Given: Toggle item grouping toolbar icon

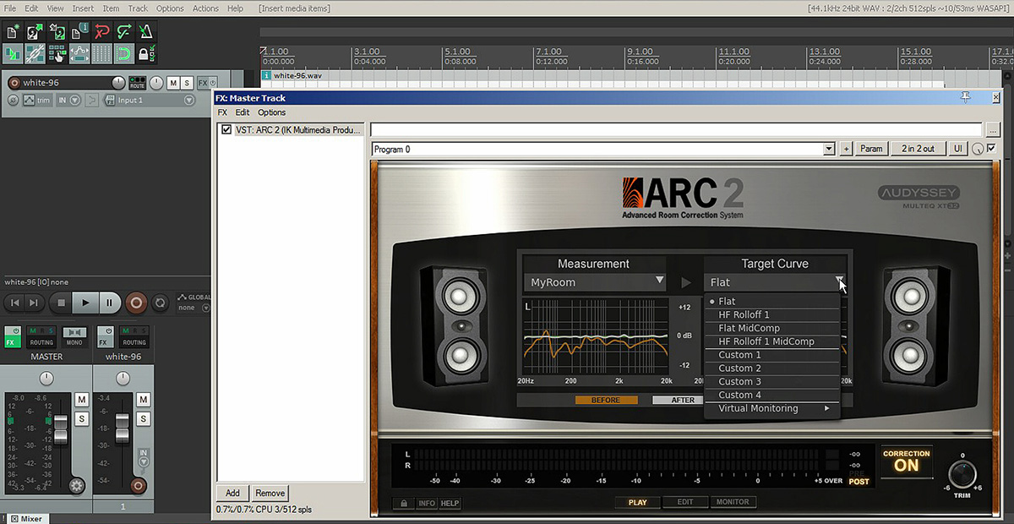Looking at the screenshot, I should pyautogui.click(x=35, y=53).
